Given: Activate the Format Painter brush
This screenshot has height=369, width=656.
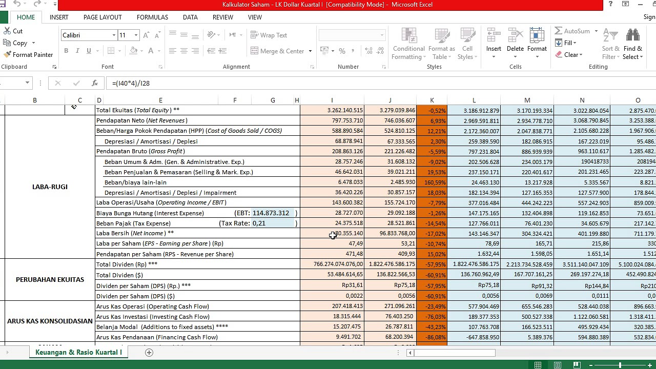Looking at the screenshot, I should tap(7, 54).
